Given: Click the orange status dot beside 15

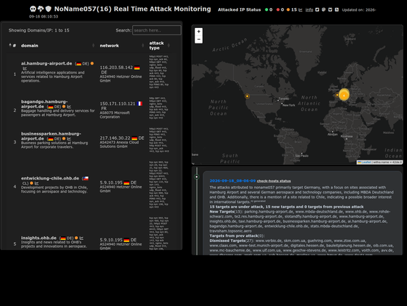Looking at the screenshot, I should pos(288,10).
